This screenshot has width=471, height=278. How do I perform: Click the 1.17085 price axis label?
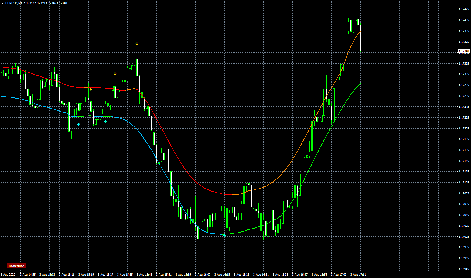(463, 193)
